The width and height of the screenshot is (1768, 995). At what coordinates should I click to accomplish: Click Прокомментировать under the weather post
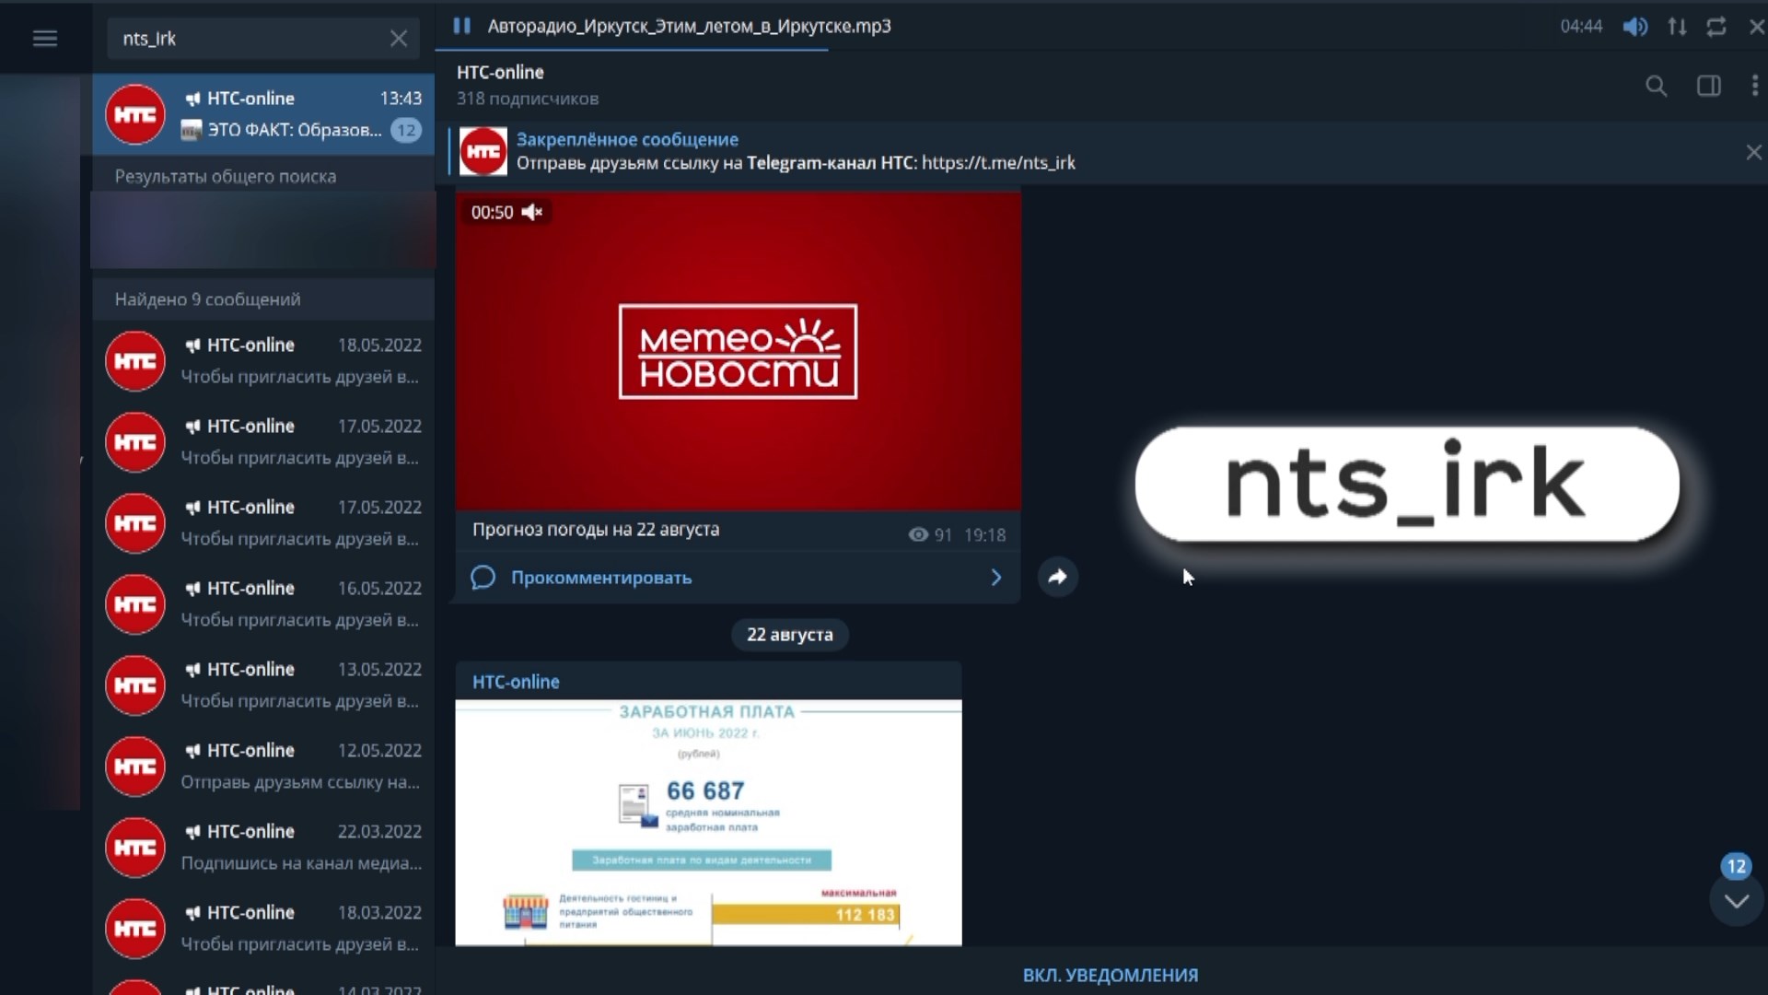click(x=601, y=578)
